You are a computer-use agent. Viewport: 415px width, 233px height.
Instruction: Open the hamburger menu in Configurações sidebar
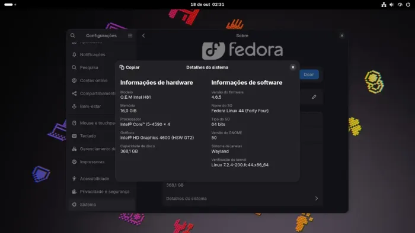(x=130, y=35)
